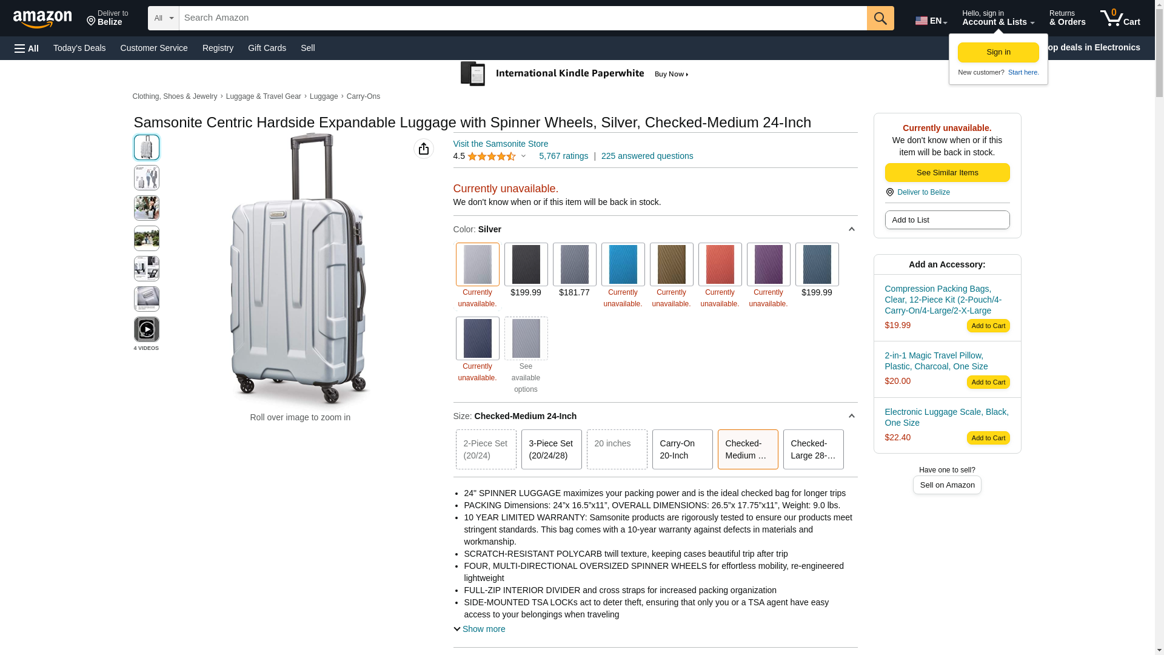Select the Checked-Large 28-inch size option
This screenshot has width=1164, height=655.
click(x=813, y=449)
